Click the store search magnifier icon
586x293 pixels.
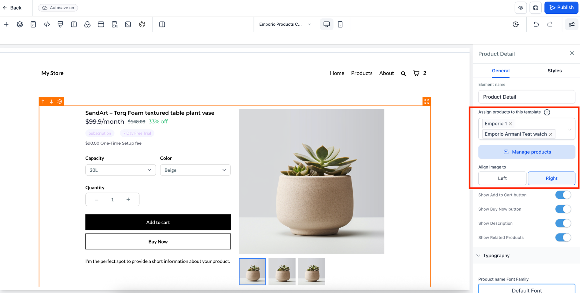point(404,74)
